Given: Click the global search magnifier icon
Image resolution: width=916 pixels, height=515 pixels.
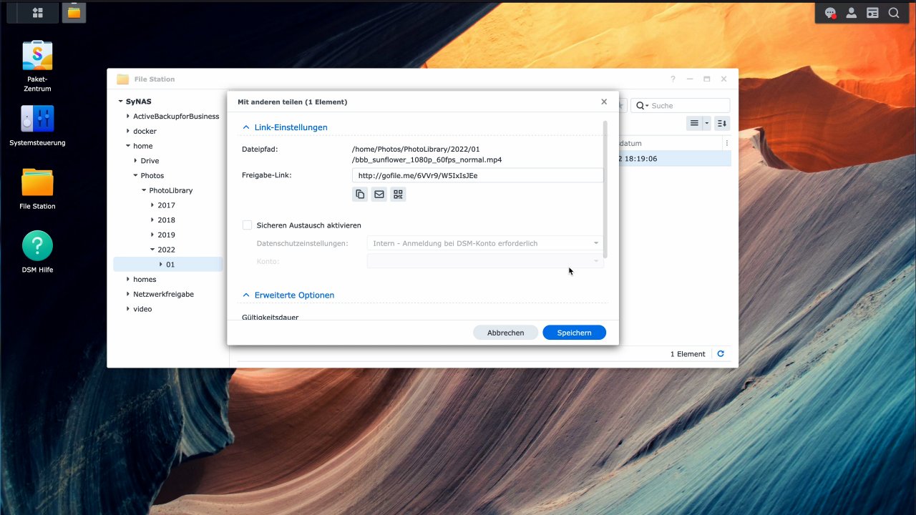Looking at the screenshot, I should coord(894,13).
